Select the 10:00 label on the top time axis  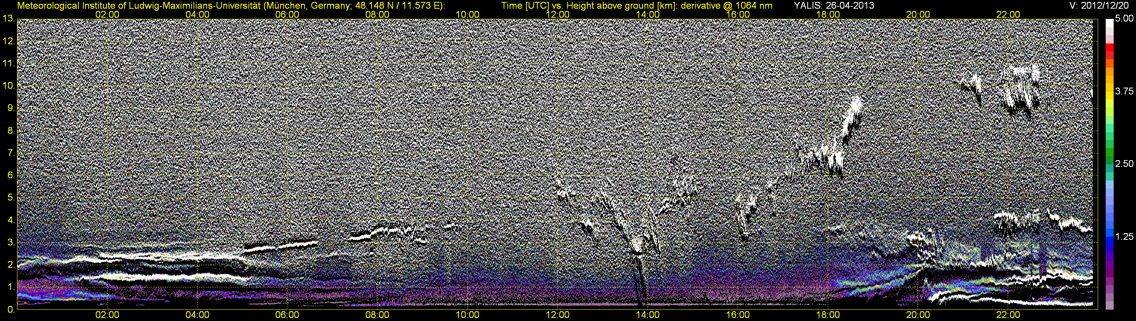[467, 14]
